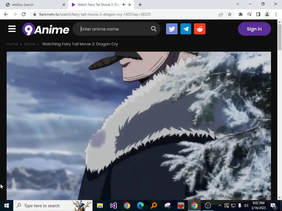The image size is (282, 211).
Task: Open the Twitter share button
Action: pos(172,29)
